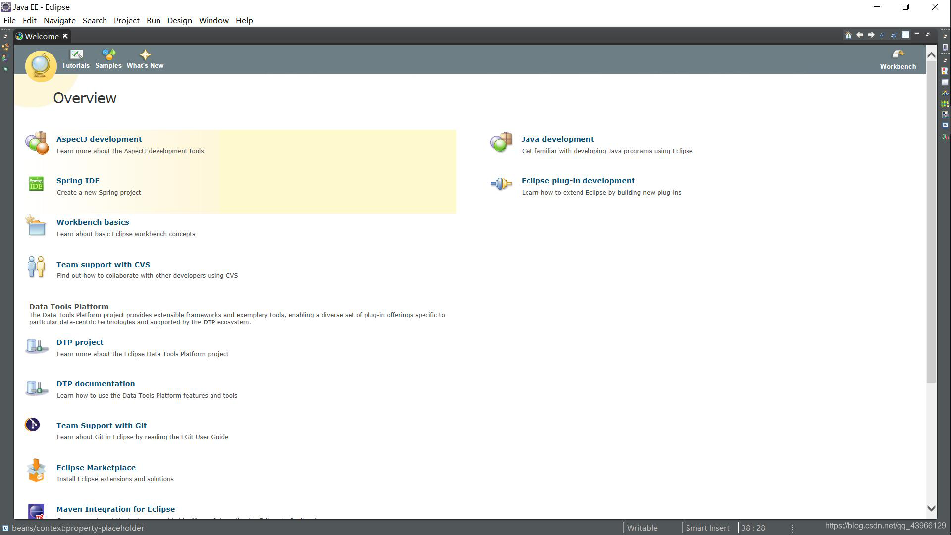
Task: Open the Edit menu
Action: [29, 20]
